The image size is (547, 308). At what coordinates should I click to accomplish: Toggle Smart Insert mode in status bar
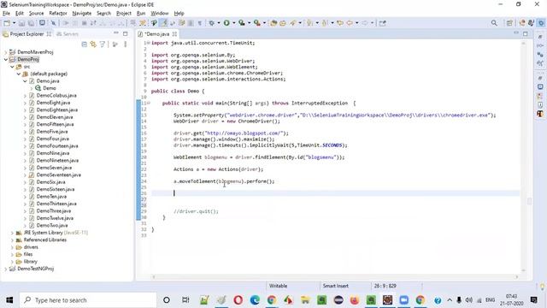tap(335, 286)
